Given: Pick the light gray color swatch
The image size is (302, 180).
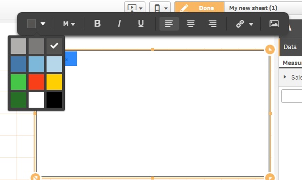Looking at the screenshot, I should (18, 46).
